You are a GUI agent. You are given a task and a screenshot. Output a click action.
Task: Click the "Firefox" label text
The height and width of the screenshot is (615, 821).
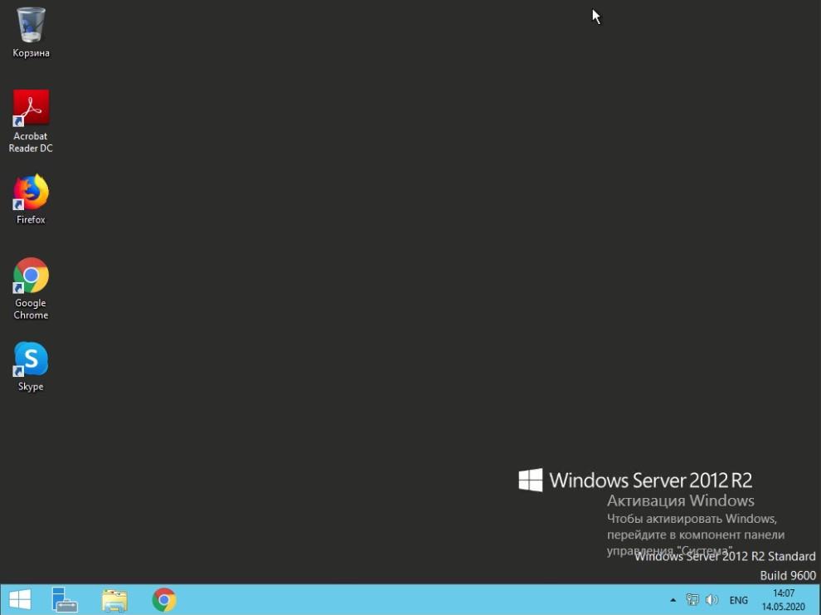tap(31, 220)
